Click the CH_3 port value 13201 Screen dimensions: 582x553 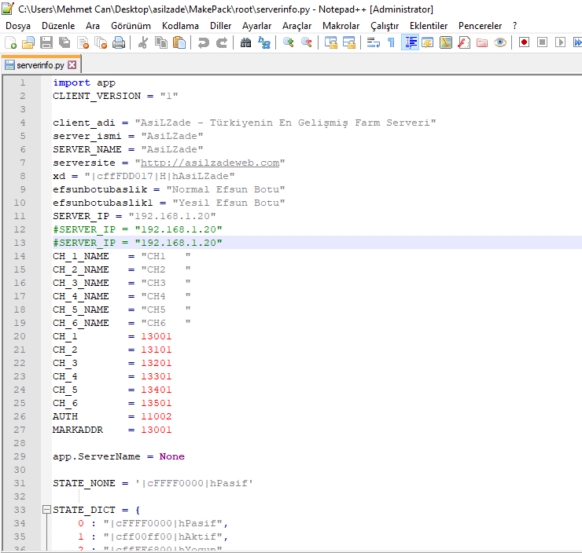(x=157, y=363)
